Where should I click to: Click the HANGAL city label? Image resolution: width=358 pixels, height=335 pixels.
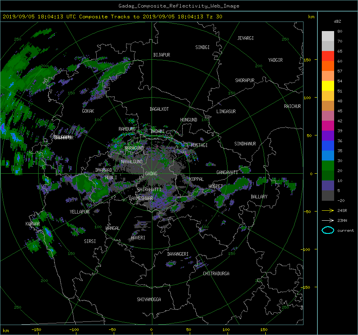113,228
